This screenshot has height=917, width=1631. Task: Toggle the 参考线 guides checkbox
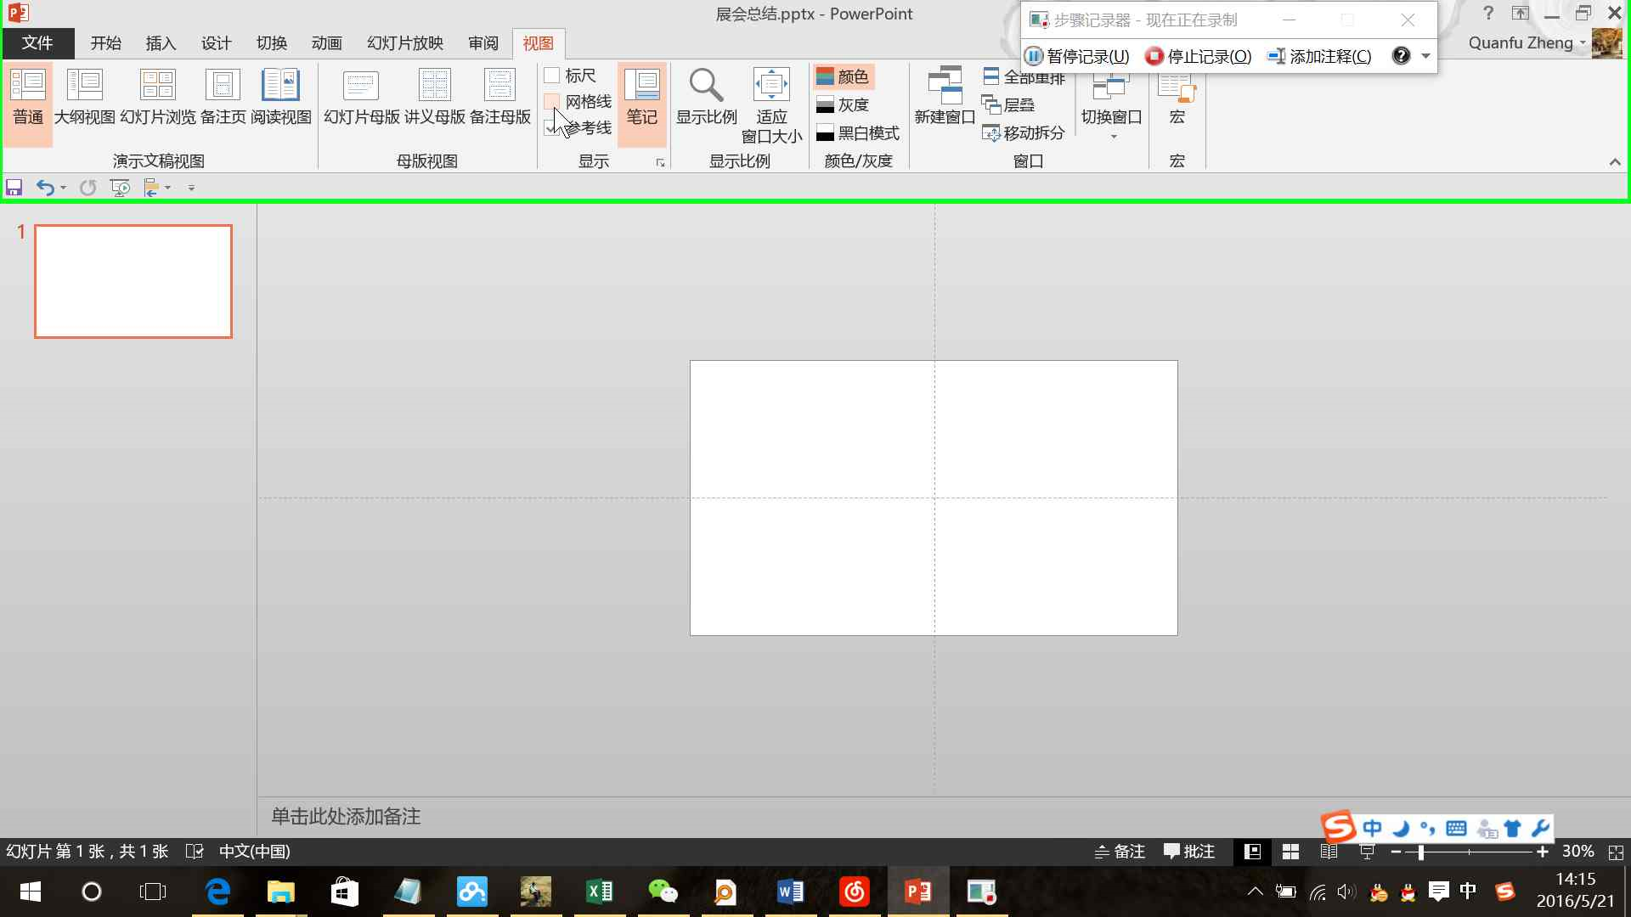pos(552,128)
